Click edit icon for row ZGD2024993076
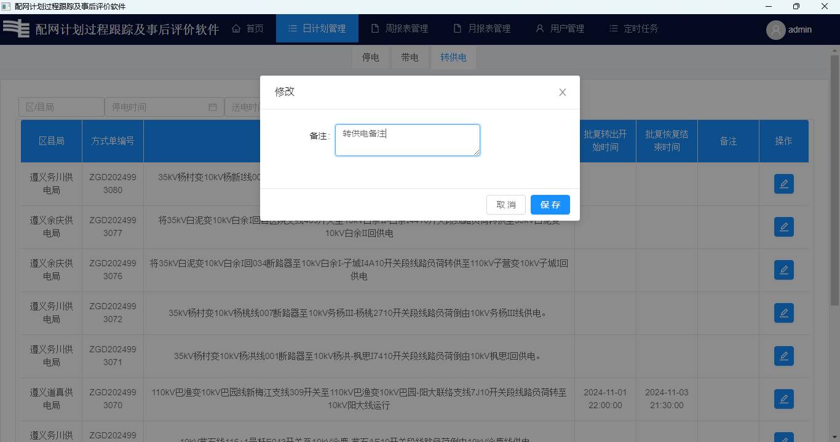Screen dimensions: 840x442 [783, 270]
